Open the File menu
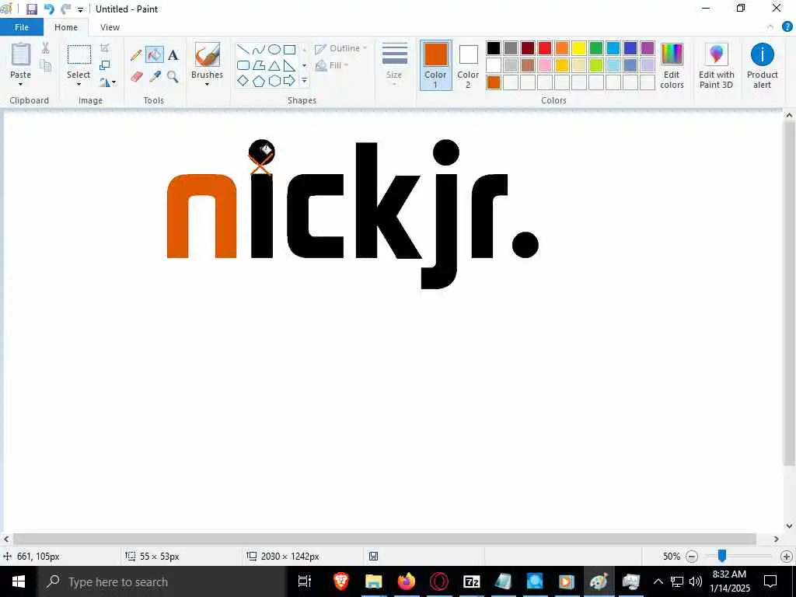Viewport: 796px width, 597px height. [x=22, y=27]
